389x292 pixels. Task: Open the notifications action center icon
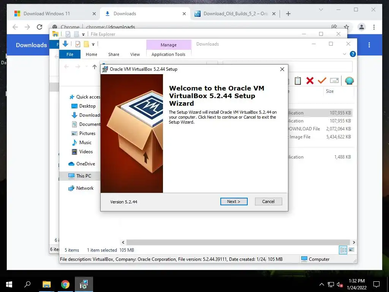[376, 284]
